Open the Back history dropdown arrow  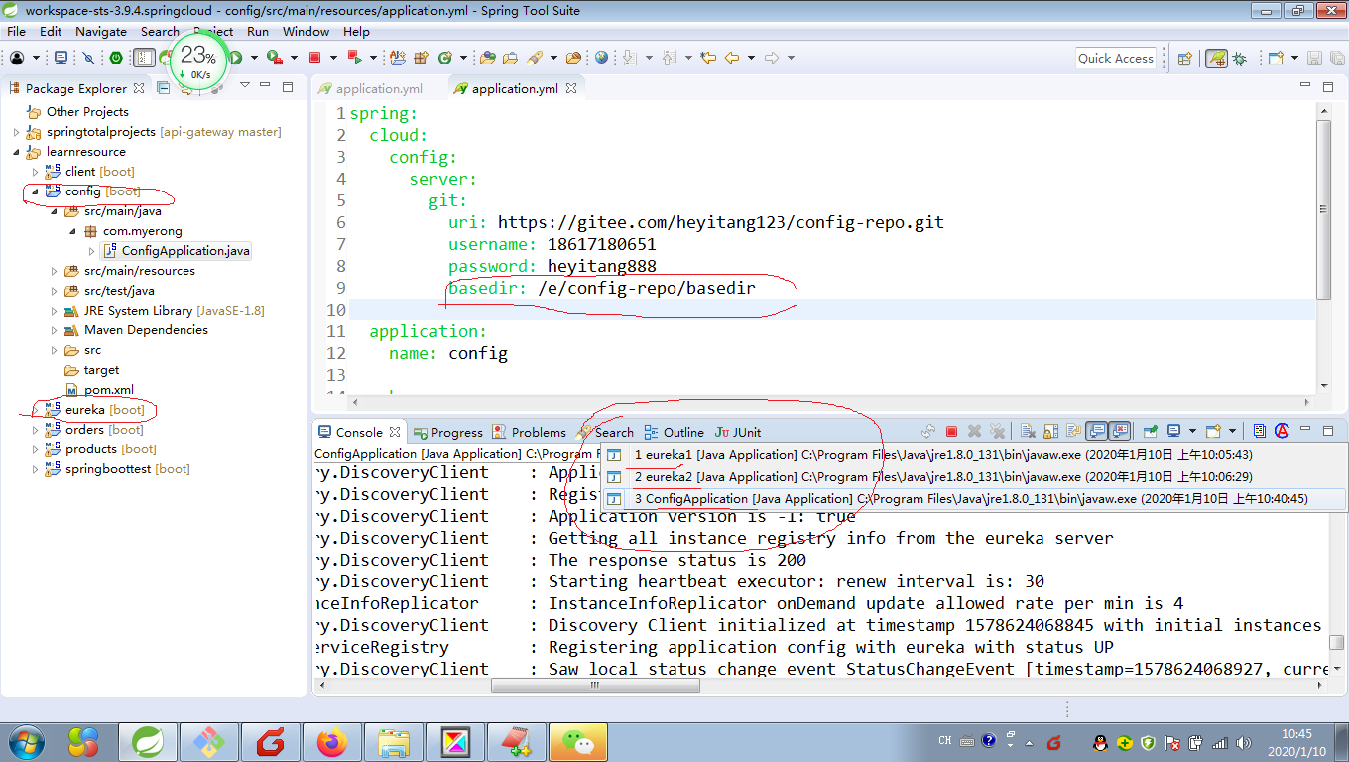click(751, 58)
